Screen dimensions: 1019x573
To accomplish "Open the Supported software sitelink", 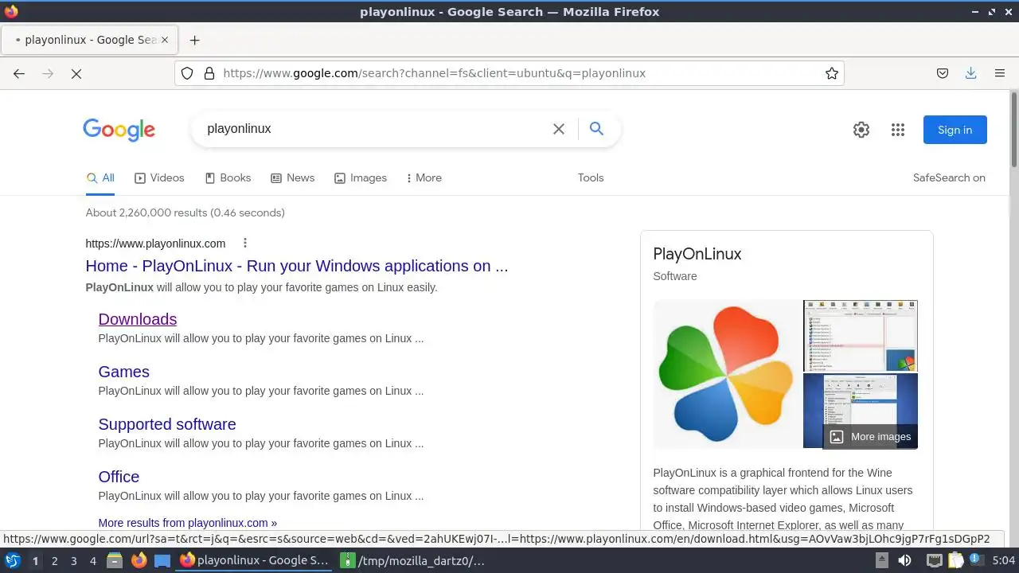I will 167,424.
